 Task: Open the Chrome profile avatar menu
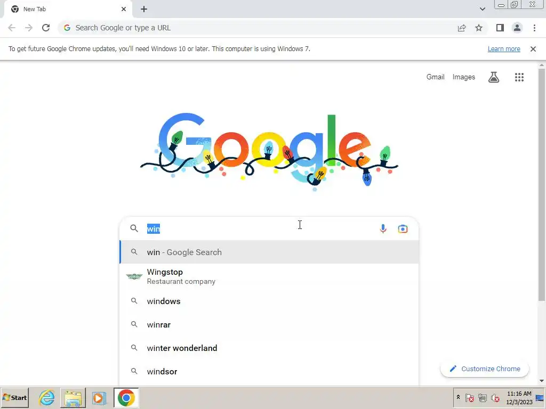coord(517,28)
